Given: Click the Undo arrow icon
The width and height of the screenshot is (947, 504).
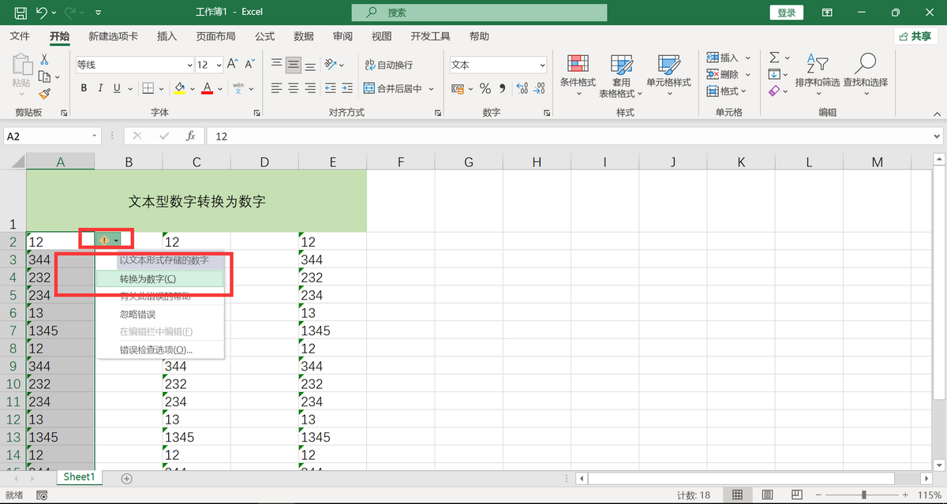Looking at the screenshot, I should pyautogui.click(x=42, y=13).
